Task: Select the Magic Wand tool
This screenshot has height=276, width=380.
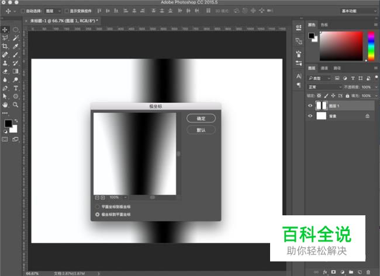Action: 15,37
